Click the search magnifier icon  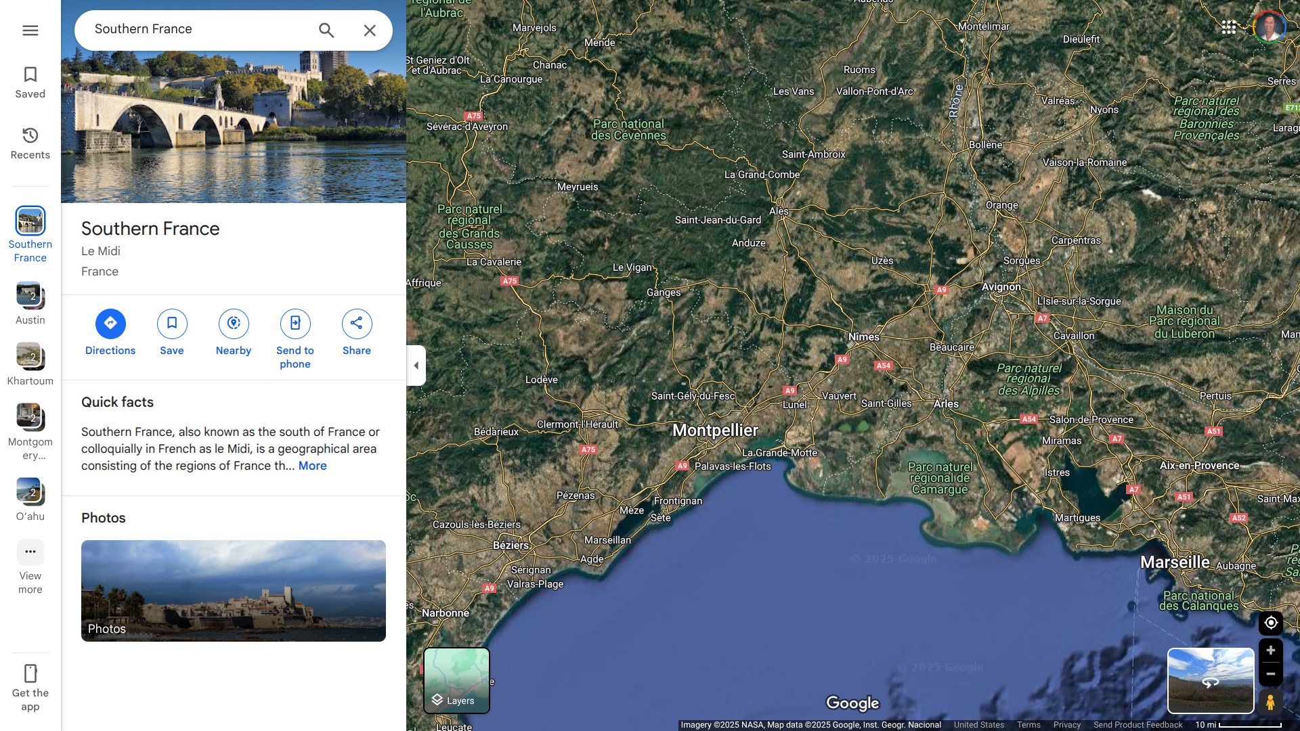tap(326, 30)
